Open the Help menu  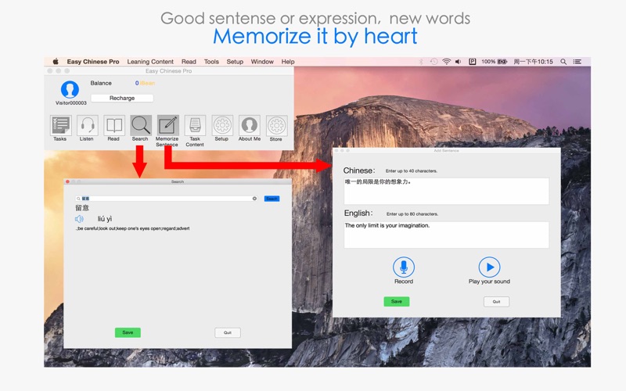[x=288, y=62]
